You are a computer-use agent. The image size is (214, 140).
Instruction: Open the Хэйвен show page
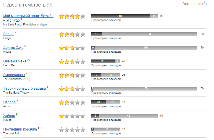click(9, 116)
